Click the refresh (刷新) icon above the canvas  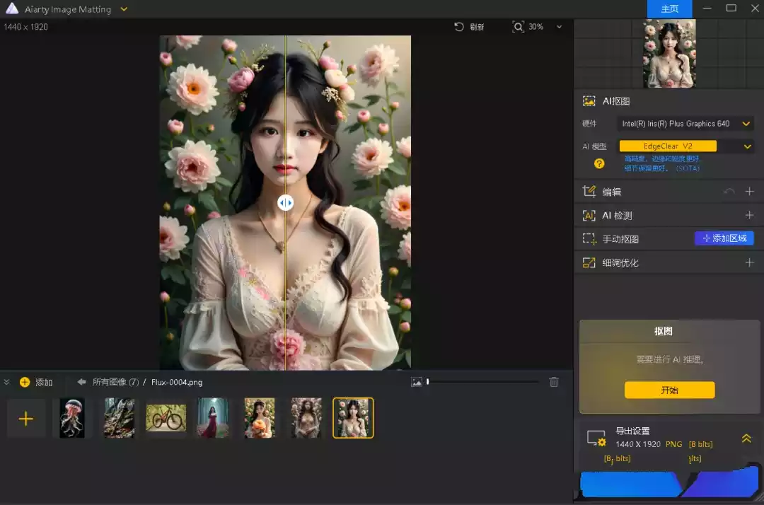[459, 27]
